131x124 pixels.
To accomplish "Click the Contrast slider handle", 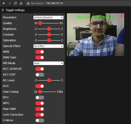I will pos(49,35).
